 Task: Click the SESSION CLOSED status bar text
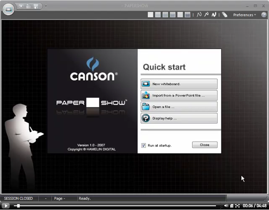click(x=19, y=198)
